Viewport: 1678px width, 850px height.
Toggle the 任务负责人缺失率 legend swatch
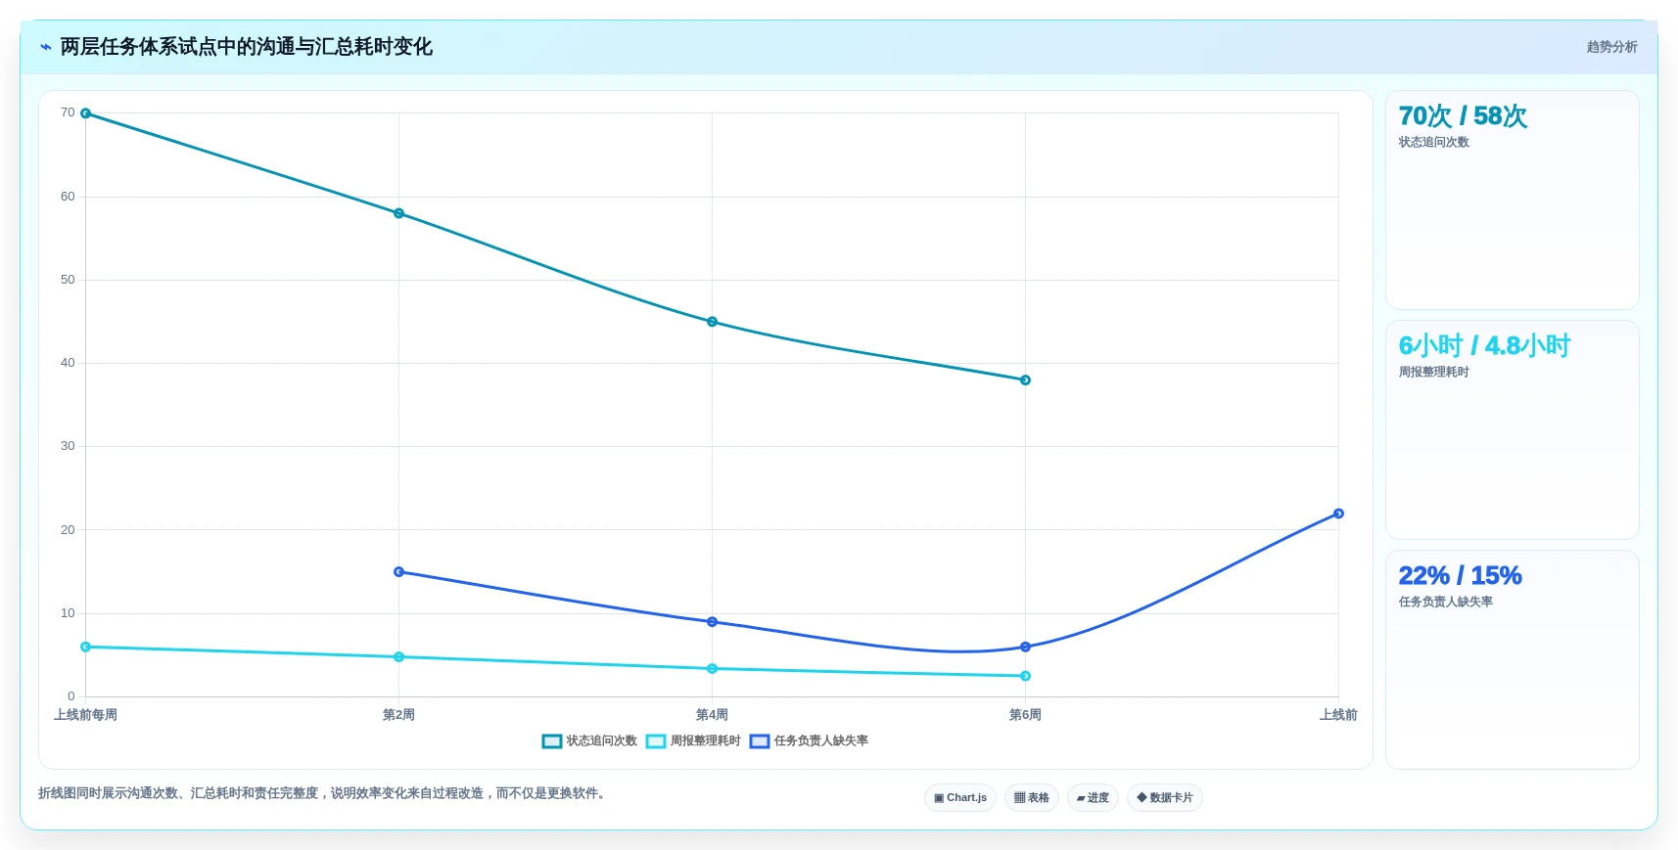(760, 741)
